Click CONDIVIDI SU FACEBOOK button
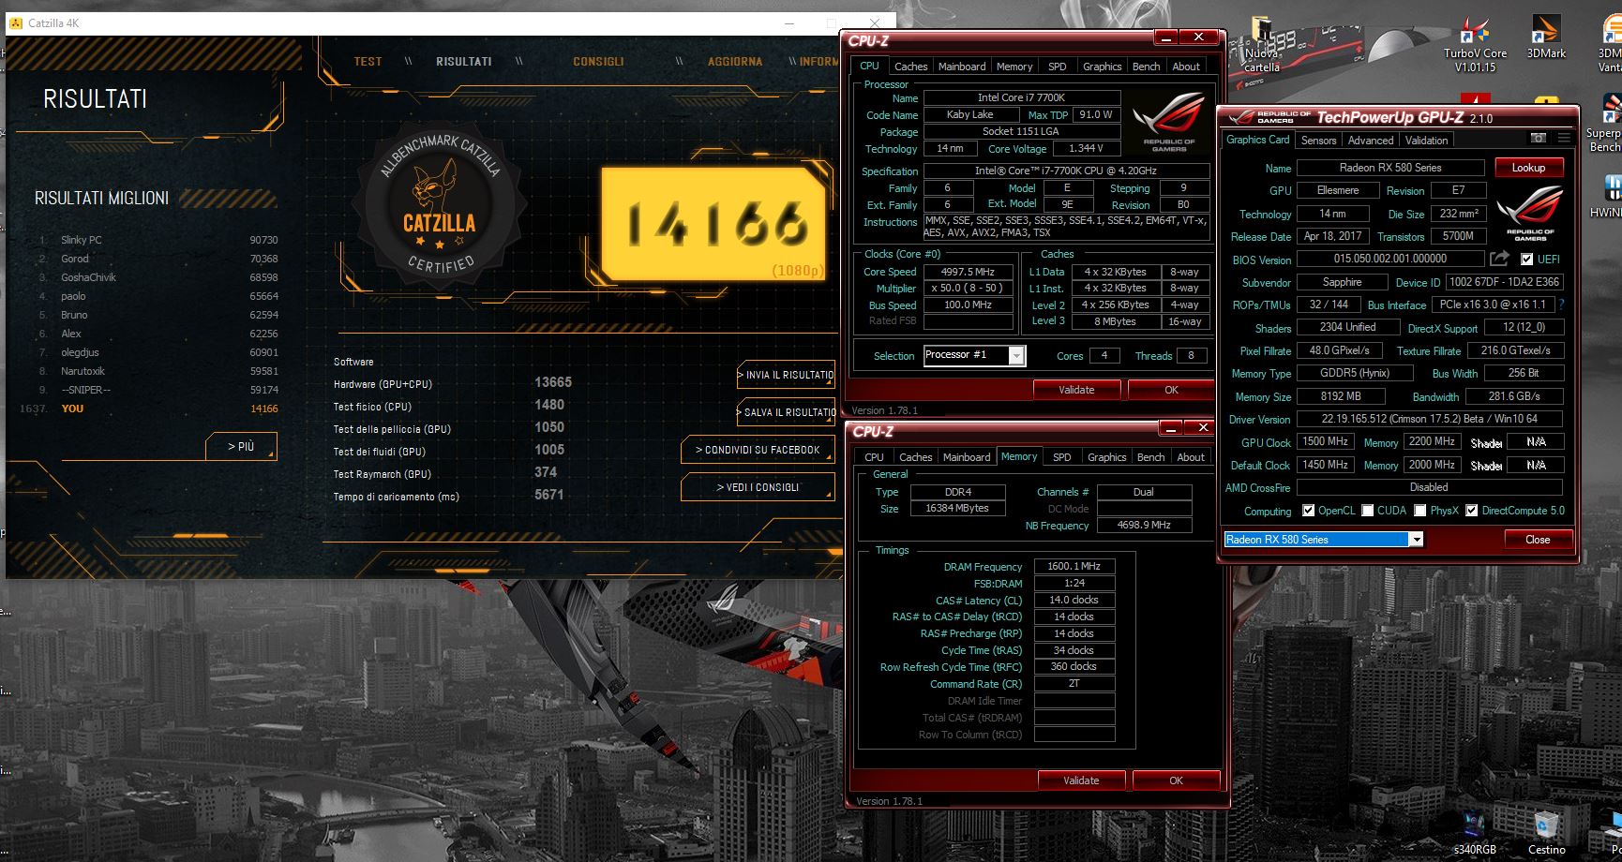Image resolution: width=1622 pixels, height=862 pixels. coord(758,450)
